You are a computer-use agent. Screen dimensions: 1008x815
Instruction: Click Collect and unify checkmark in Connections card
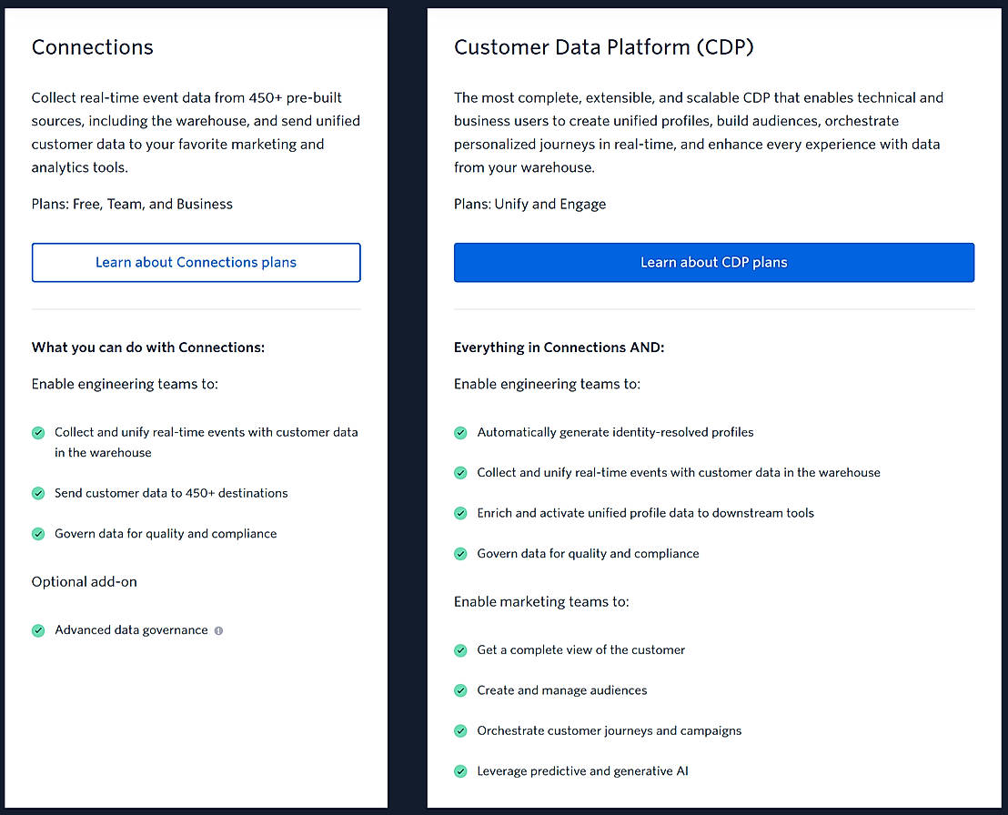click(x=38, y=433)
